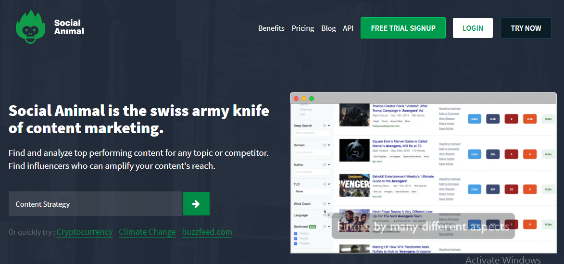Viewport: 564px width, 264px height.
Task: Collapse the TLD filter chevron
Action: pos(329,184)
